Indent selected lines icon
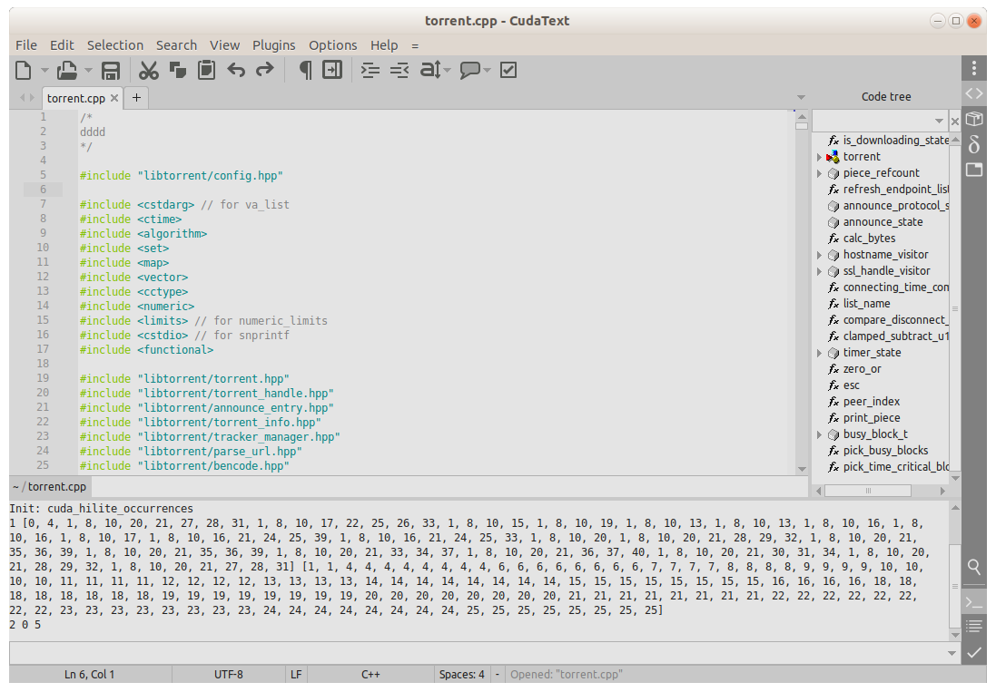The width and height of the screenshot is (996, 692). tap(370, 71)
